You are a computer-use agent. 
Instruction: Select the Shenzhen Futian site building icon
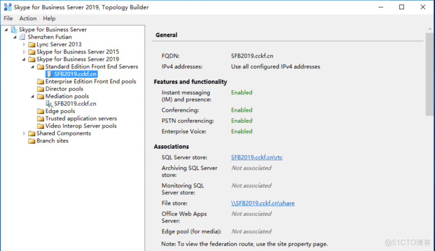pos(23,37)
